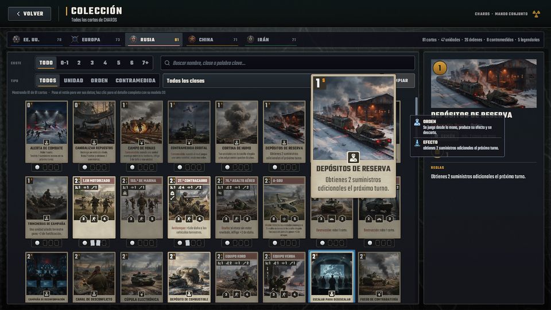Filter cards by cost 5
The height and width of the screenshot is (310, 551).
click(x=118, y=63)
